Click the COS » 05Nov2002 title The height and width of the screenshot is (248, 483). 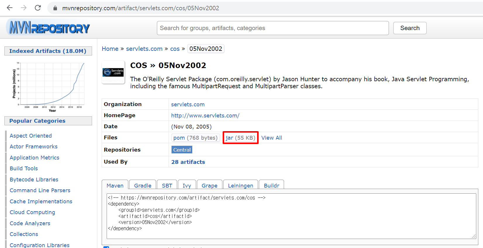(168, 65)
